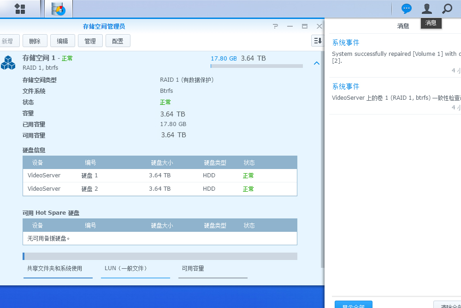
Task: Collapse 存储空间 1 with the up chevron
Action: tap(316, 63)
